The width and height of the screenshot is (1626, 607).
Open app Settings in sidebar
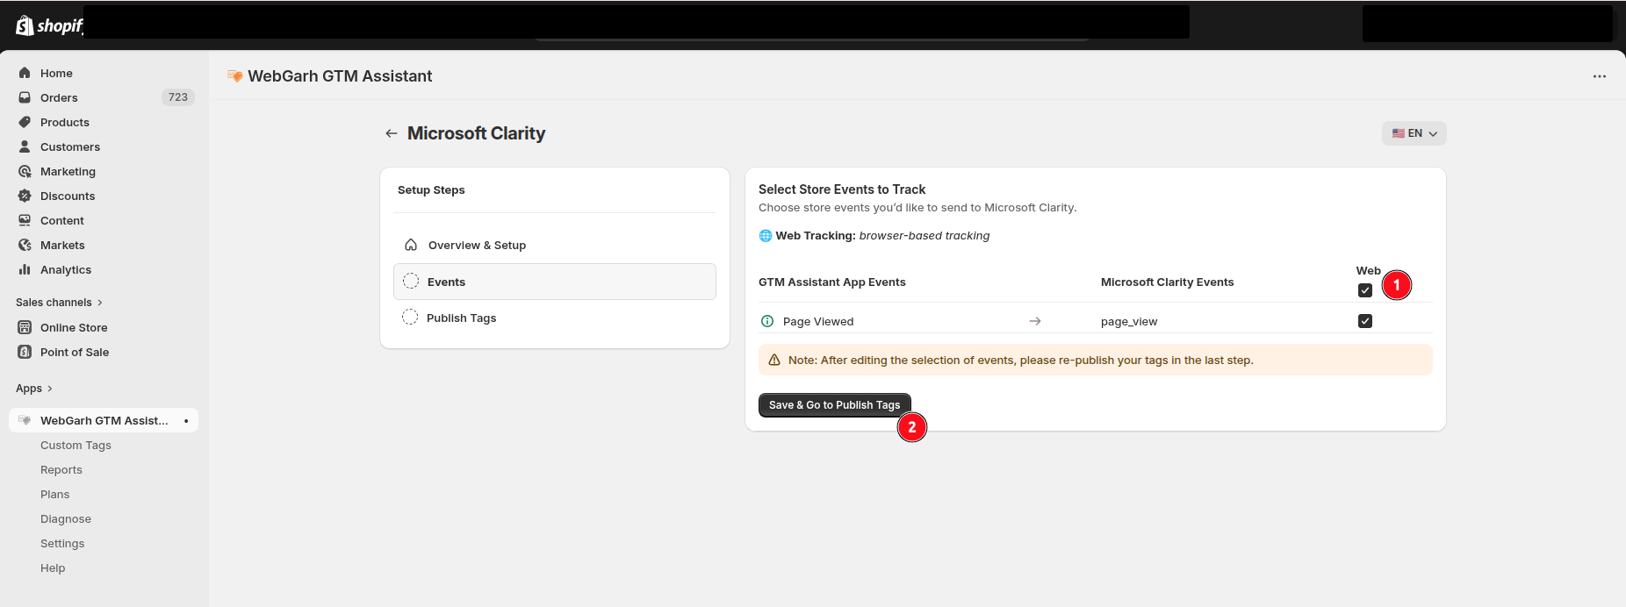62,544
